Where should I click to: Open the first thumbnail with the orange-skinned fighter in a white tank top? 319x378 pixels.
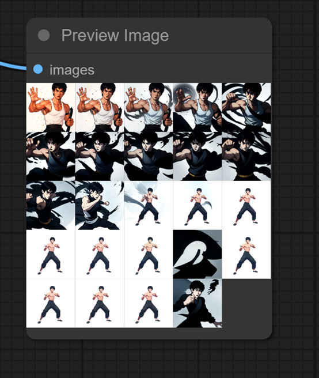(51, 107)
